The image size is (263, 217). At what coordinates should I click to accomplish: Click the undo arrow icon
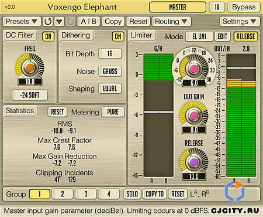coord(48,22)
